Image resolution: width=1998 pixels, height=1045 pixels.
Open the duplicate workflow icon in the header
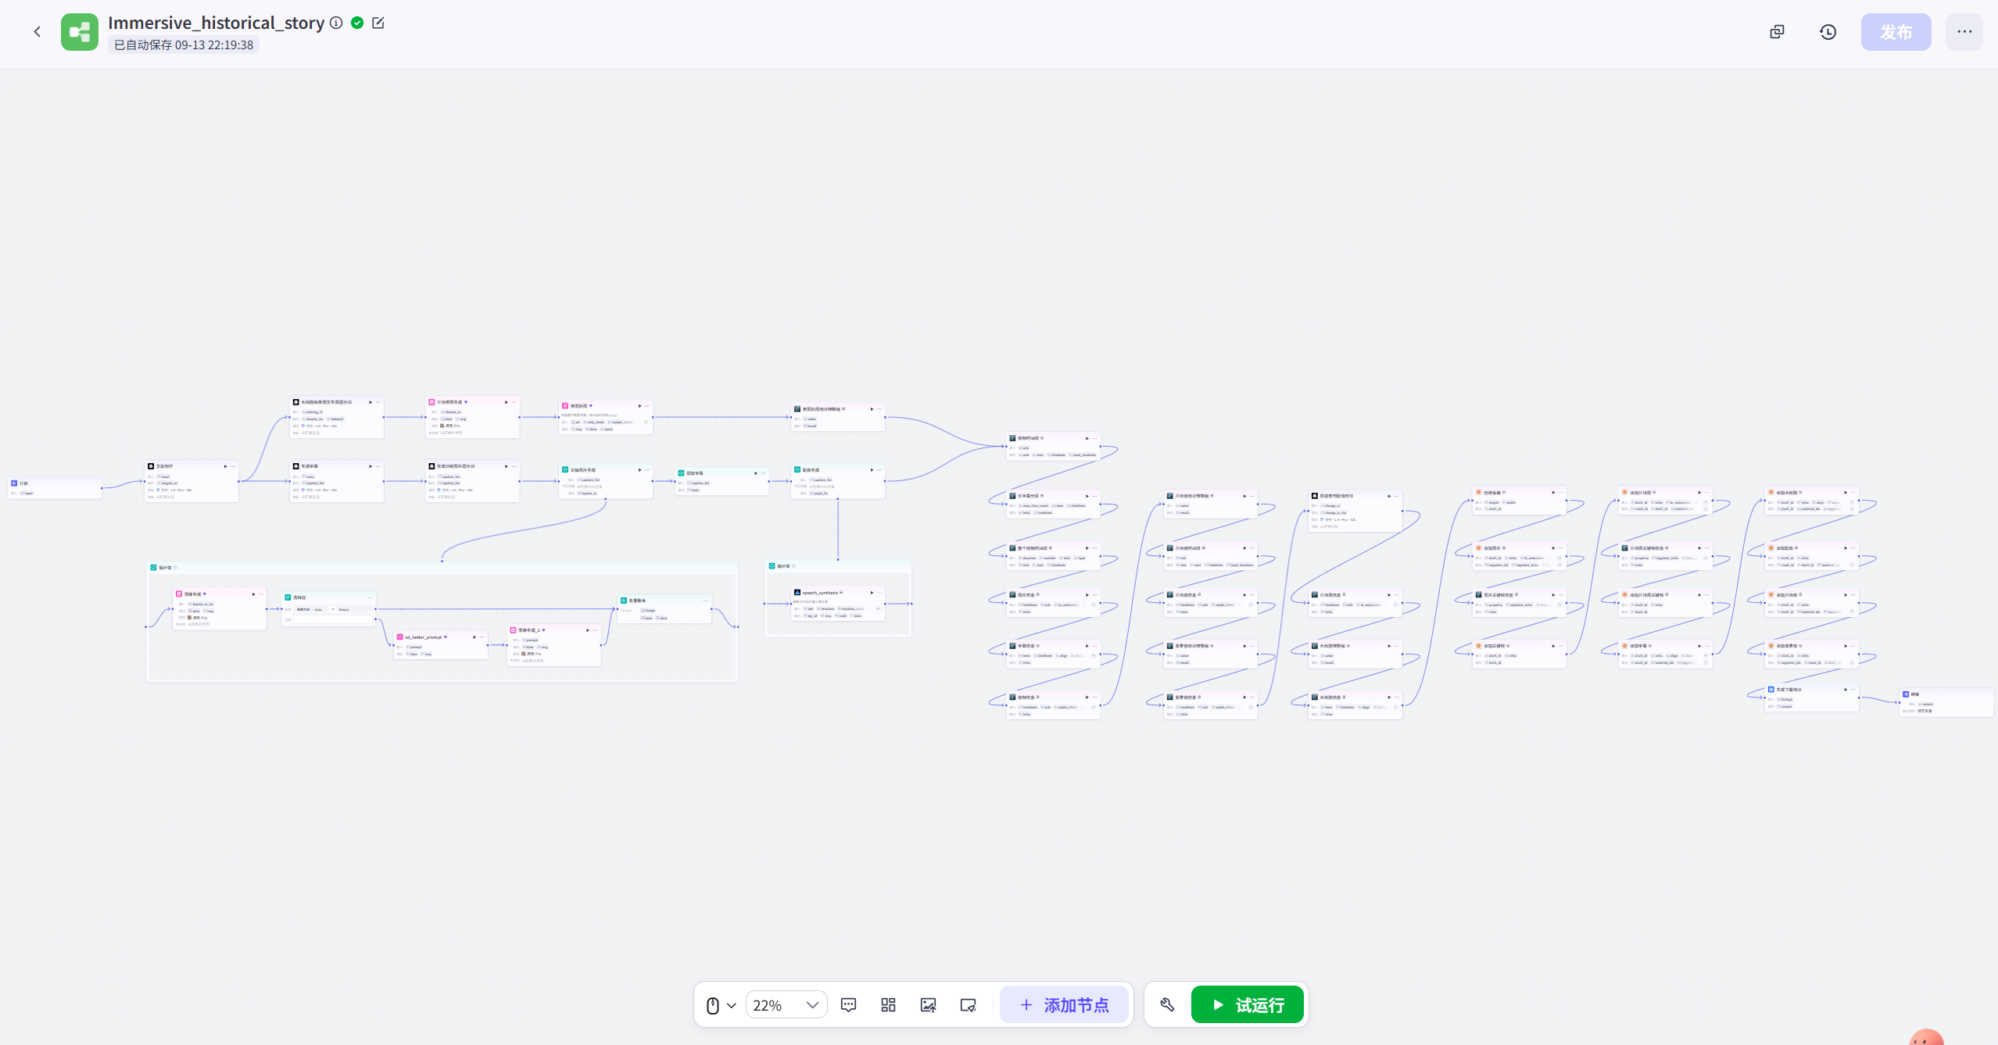(1777, 32)
